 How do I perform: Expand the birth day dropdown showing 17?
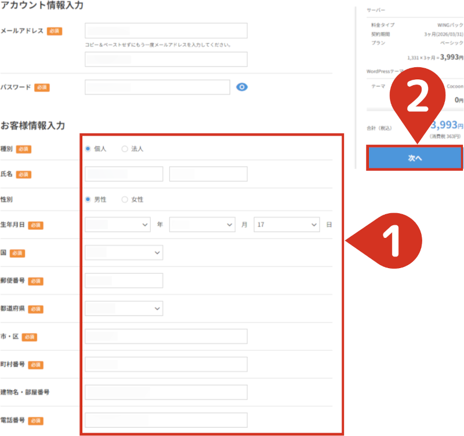[287, 225]
